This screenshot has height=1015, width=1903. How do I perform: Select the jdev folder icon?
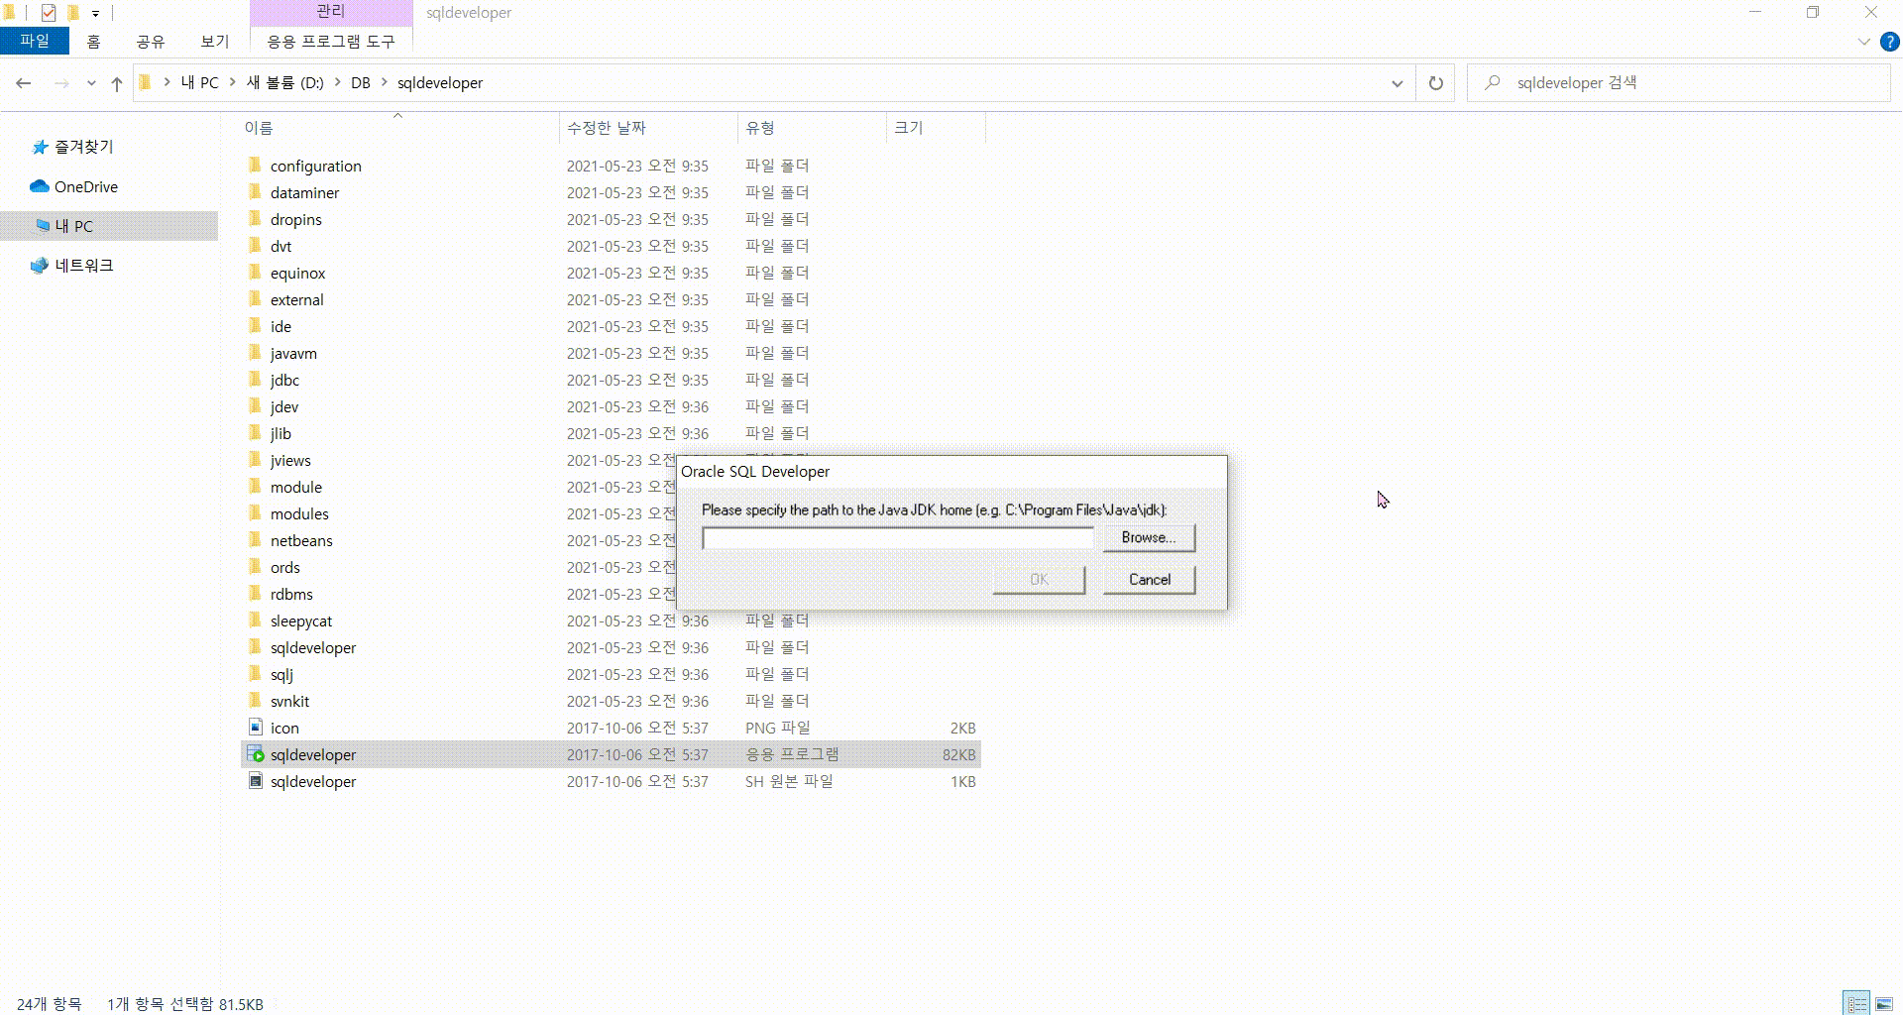click(x=256, y=406)
